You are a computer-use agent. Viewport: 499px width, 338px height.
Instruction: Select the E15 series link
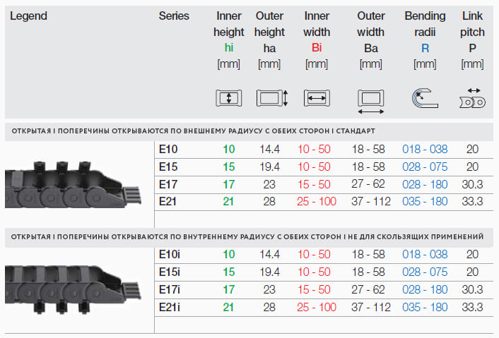pyautogui.click(x=168, y=167)
